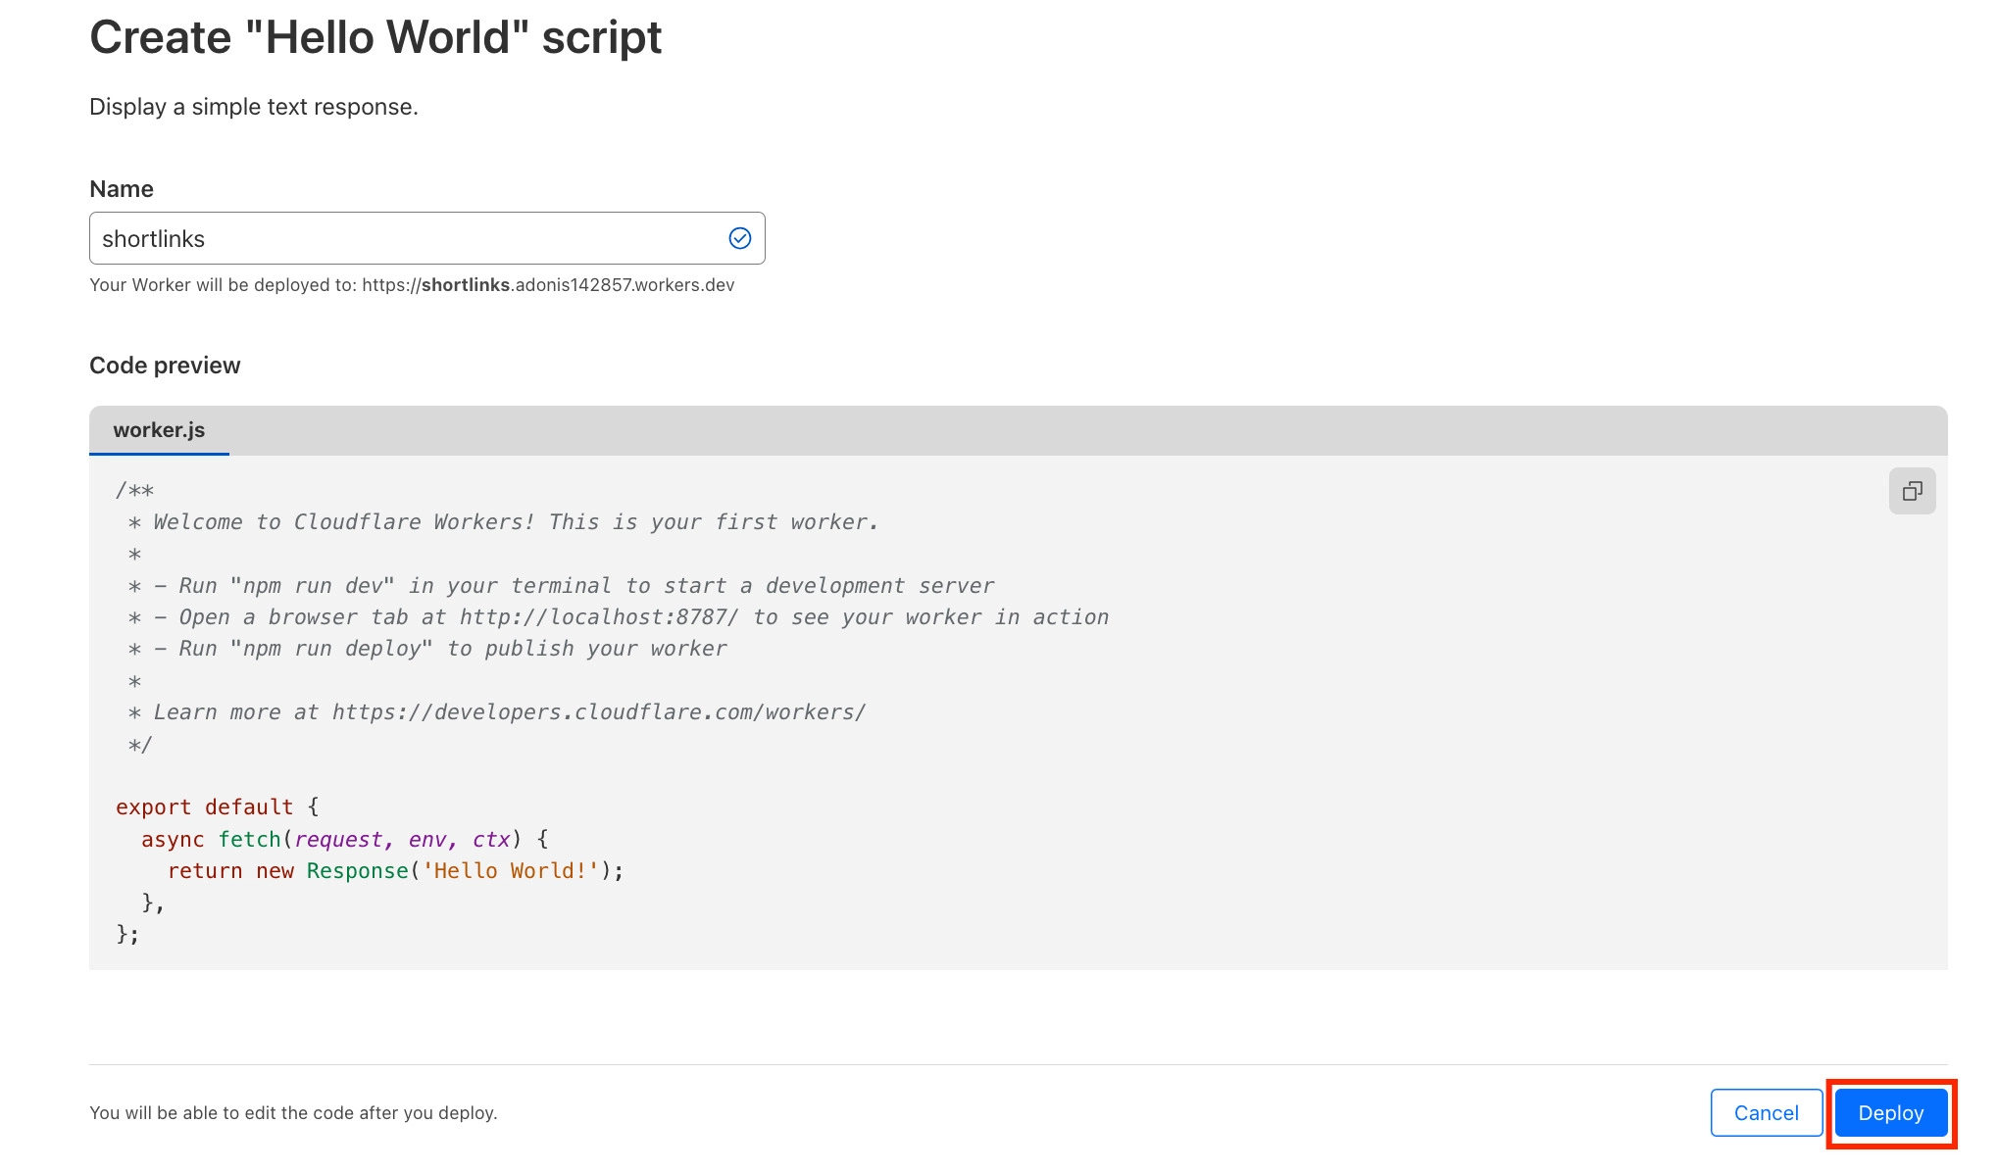This screenshot has height=1172, width=1998.
Task: Click the name validation checkmark icon
Action: tap(740, 238)
